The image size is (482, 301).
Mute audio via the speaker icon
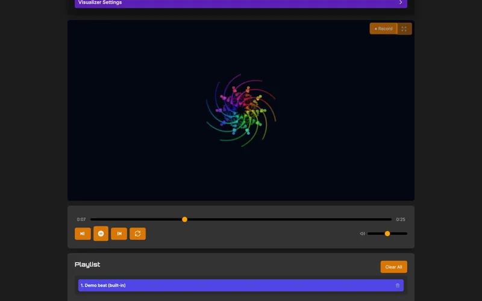point(363,234)
